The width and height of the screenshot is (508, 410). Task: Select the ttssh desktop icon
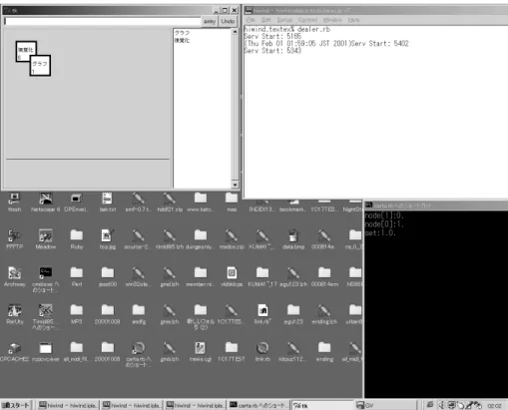[x=14, y=203]
